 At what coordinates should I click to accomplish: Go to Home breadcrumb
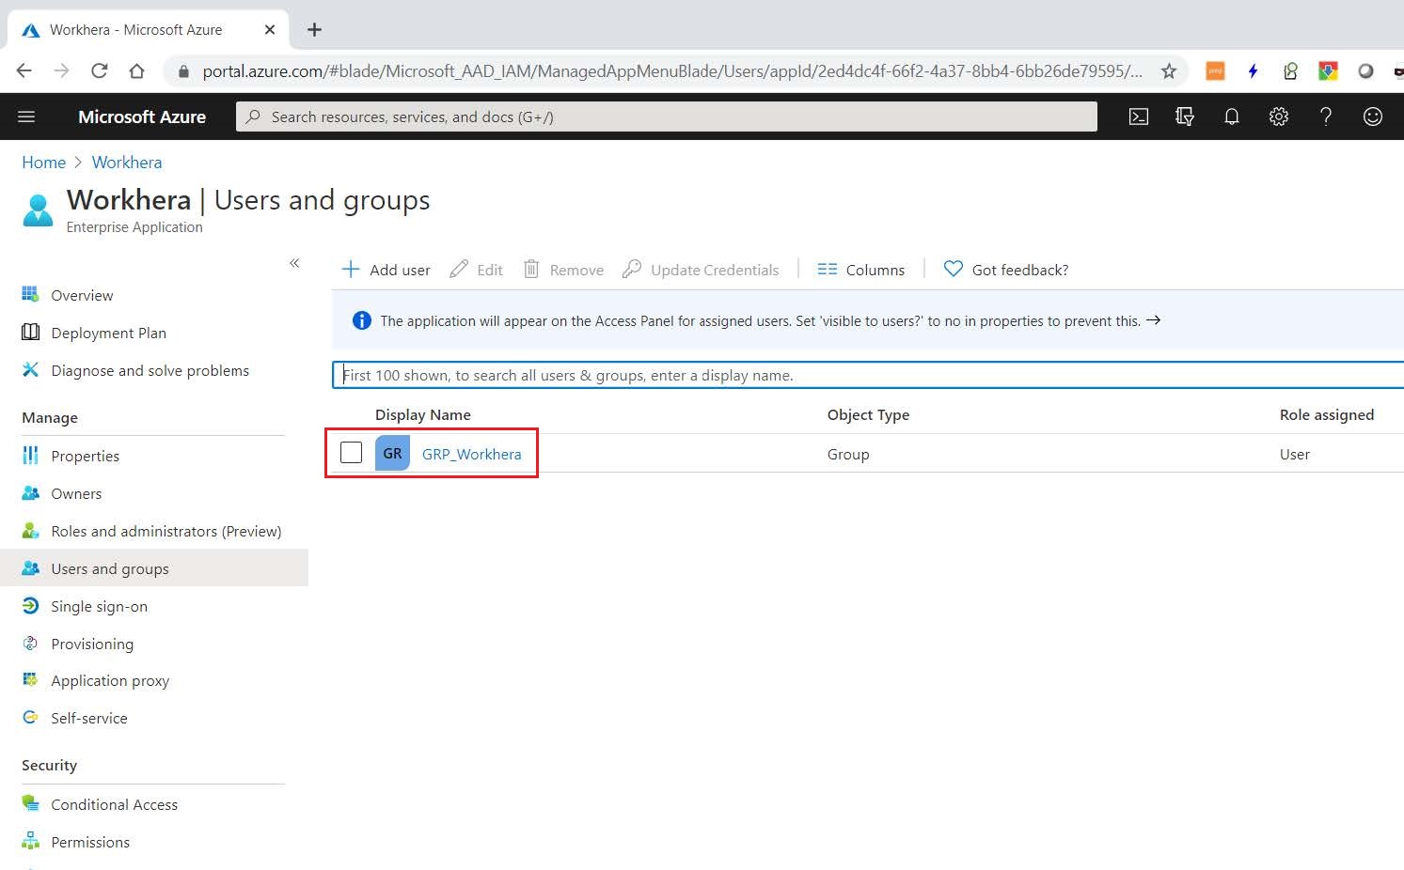coord(44,163)
